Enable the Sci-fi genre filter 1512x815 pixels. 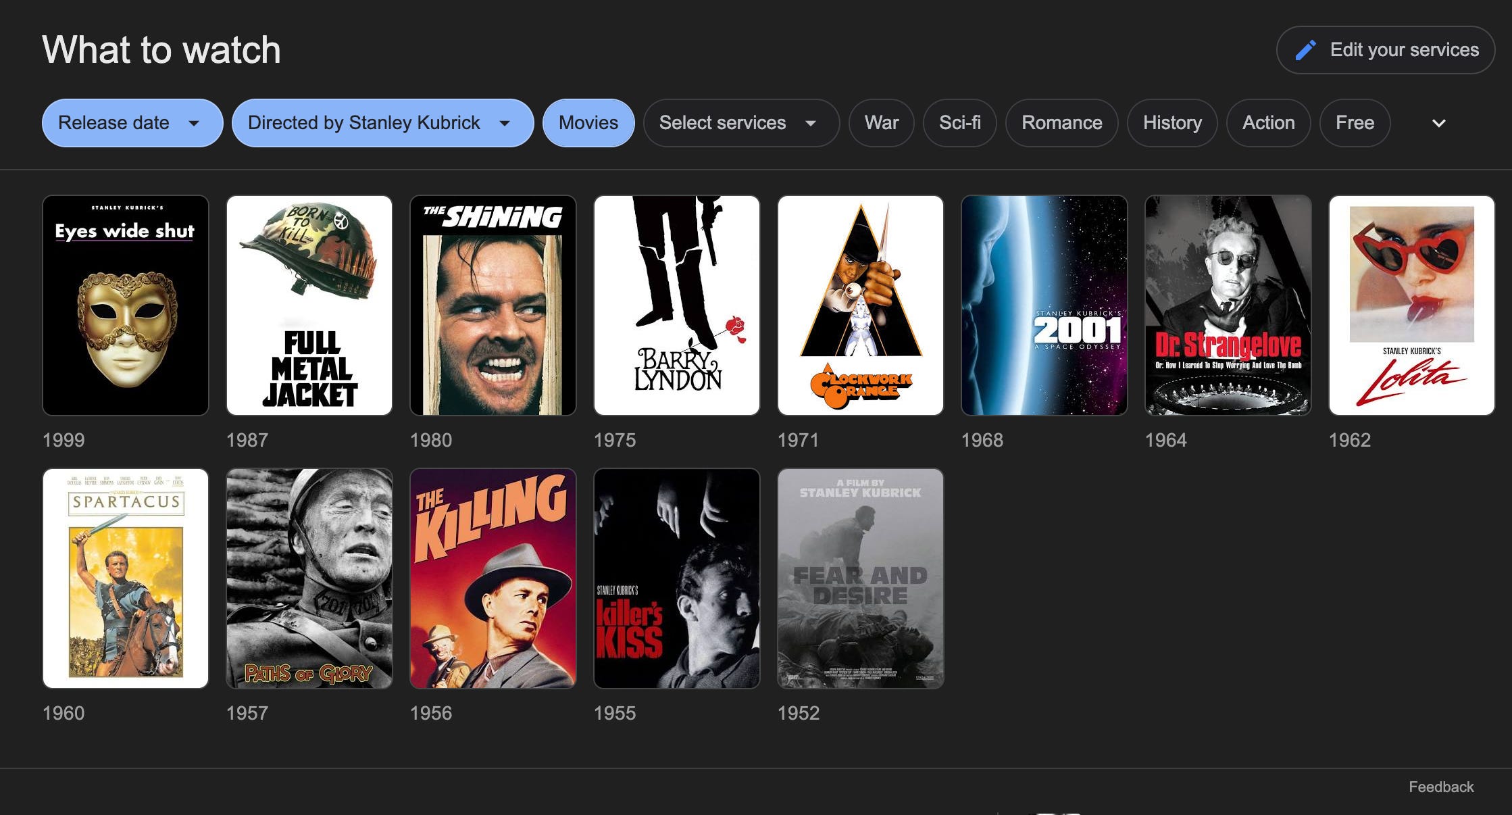coord(959,123)
